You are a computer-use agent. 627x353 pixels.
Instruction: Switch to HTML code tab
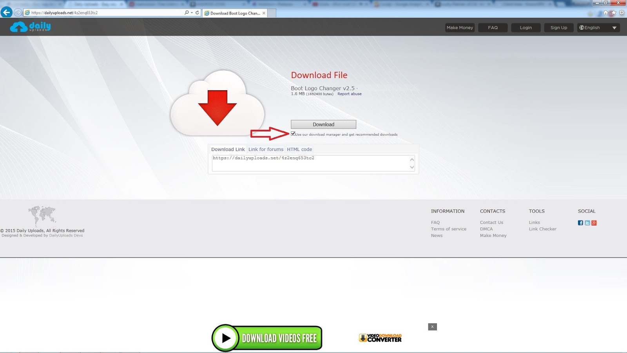click(x=299, y=149)
